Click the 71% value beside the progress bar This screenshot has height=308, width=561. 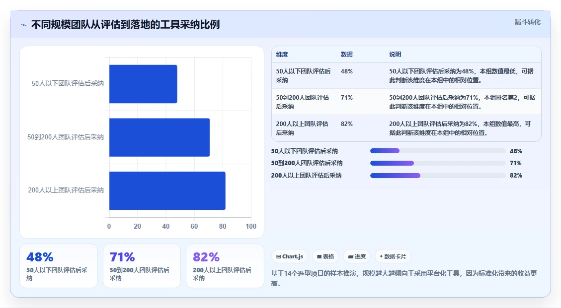(516, 163)
